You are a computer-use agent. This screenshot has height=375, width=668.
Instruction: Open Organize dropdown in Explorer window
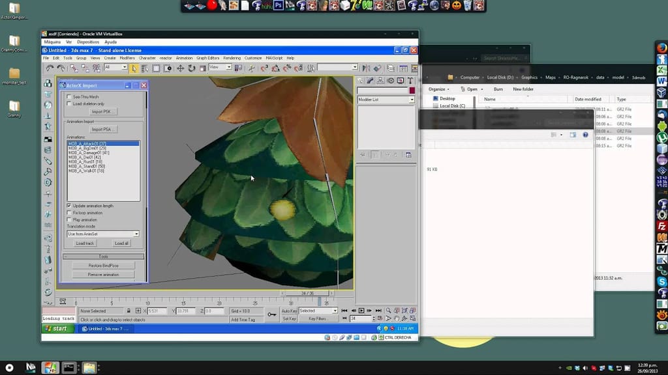click(x=438, y=89)
